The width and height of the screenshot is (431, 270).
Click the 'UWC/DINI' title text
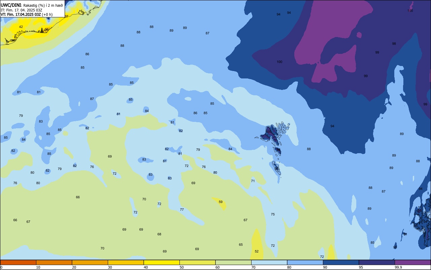[x=11, y=5]
